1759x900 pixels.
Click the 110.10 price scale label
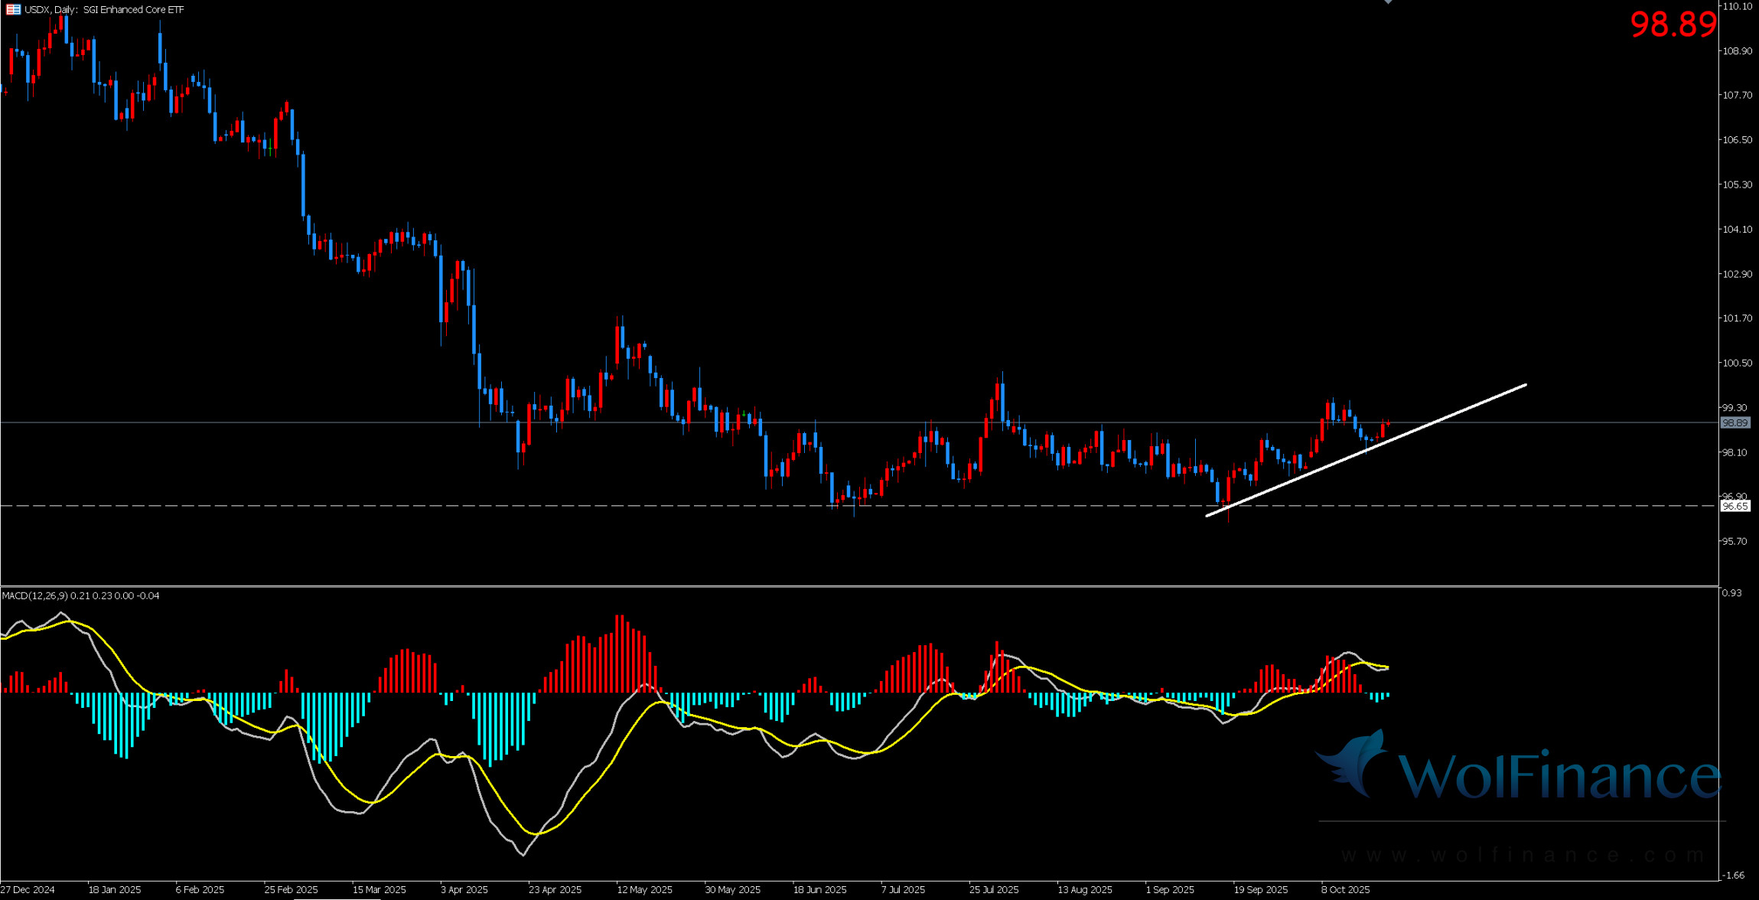pyautogui.click(x=1736, y=6)
